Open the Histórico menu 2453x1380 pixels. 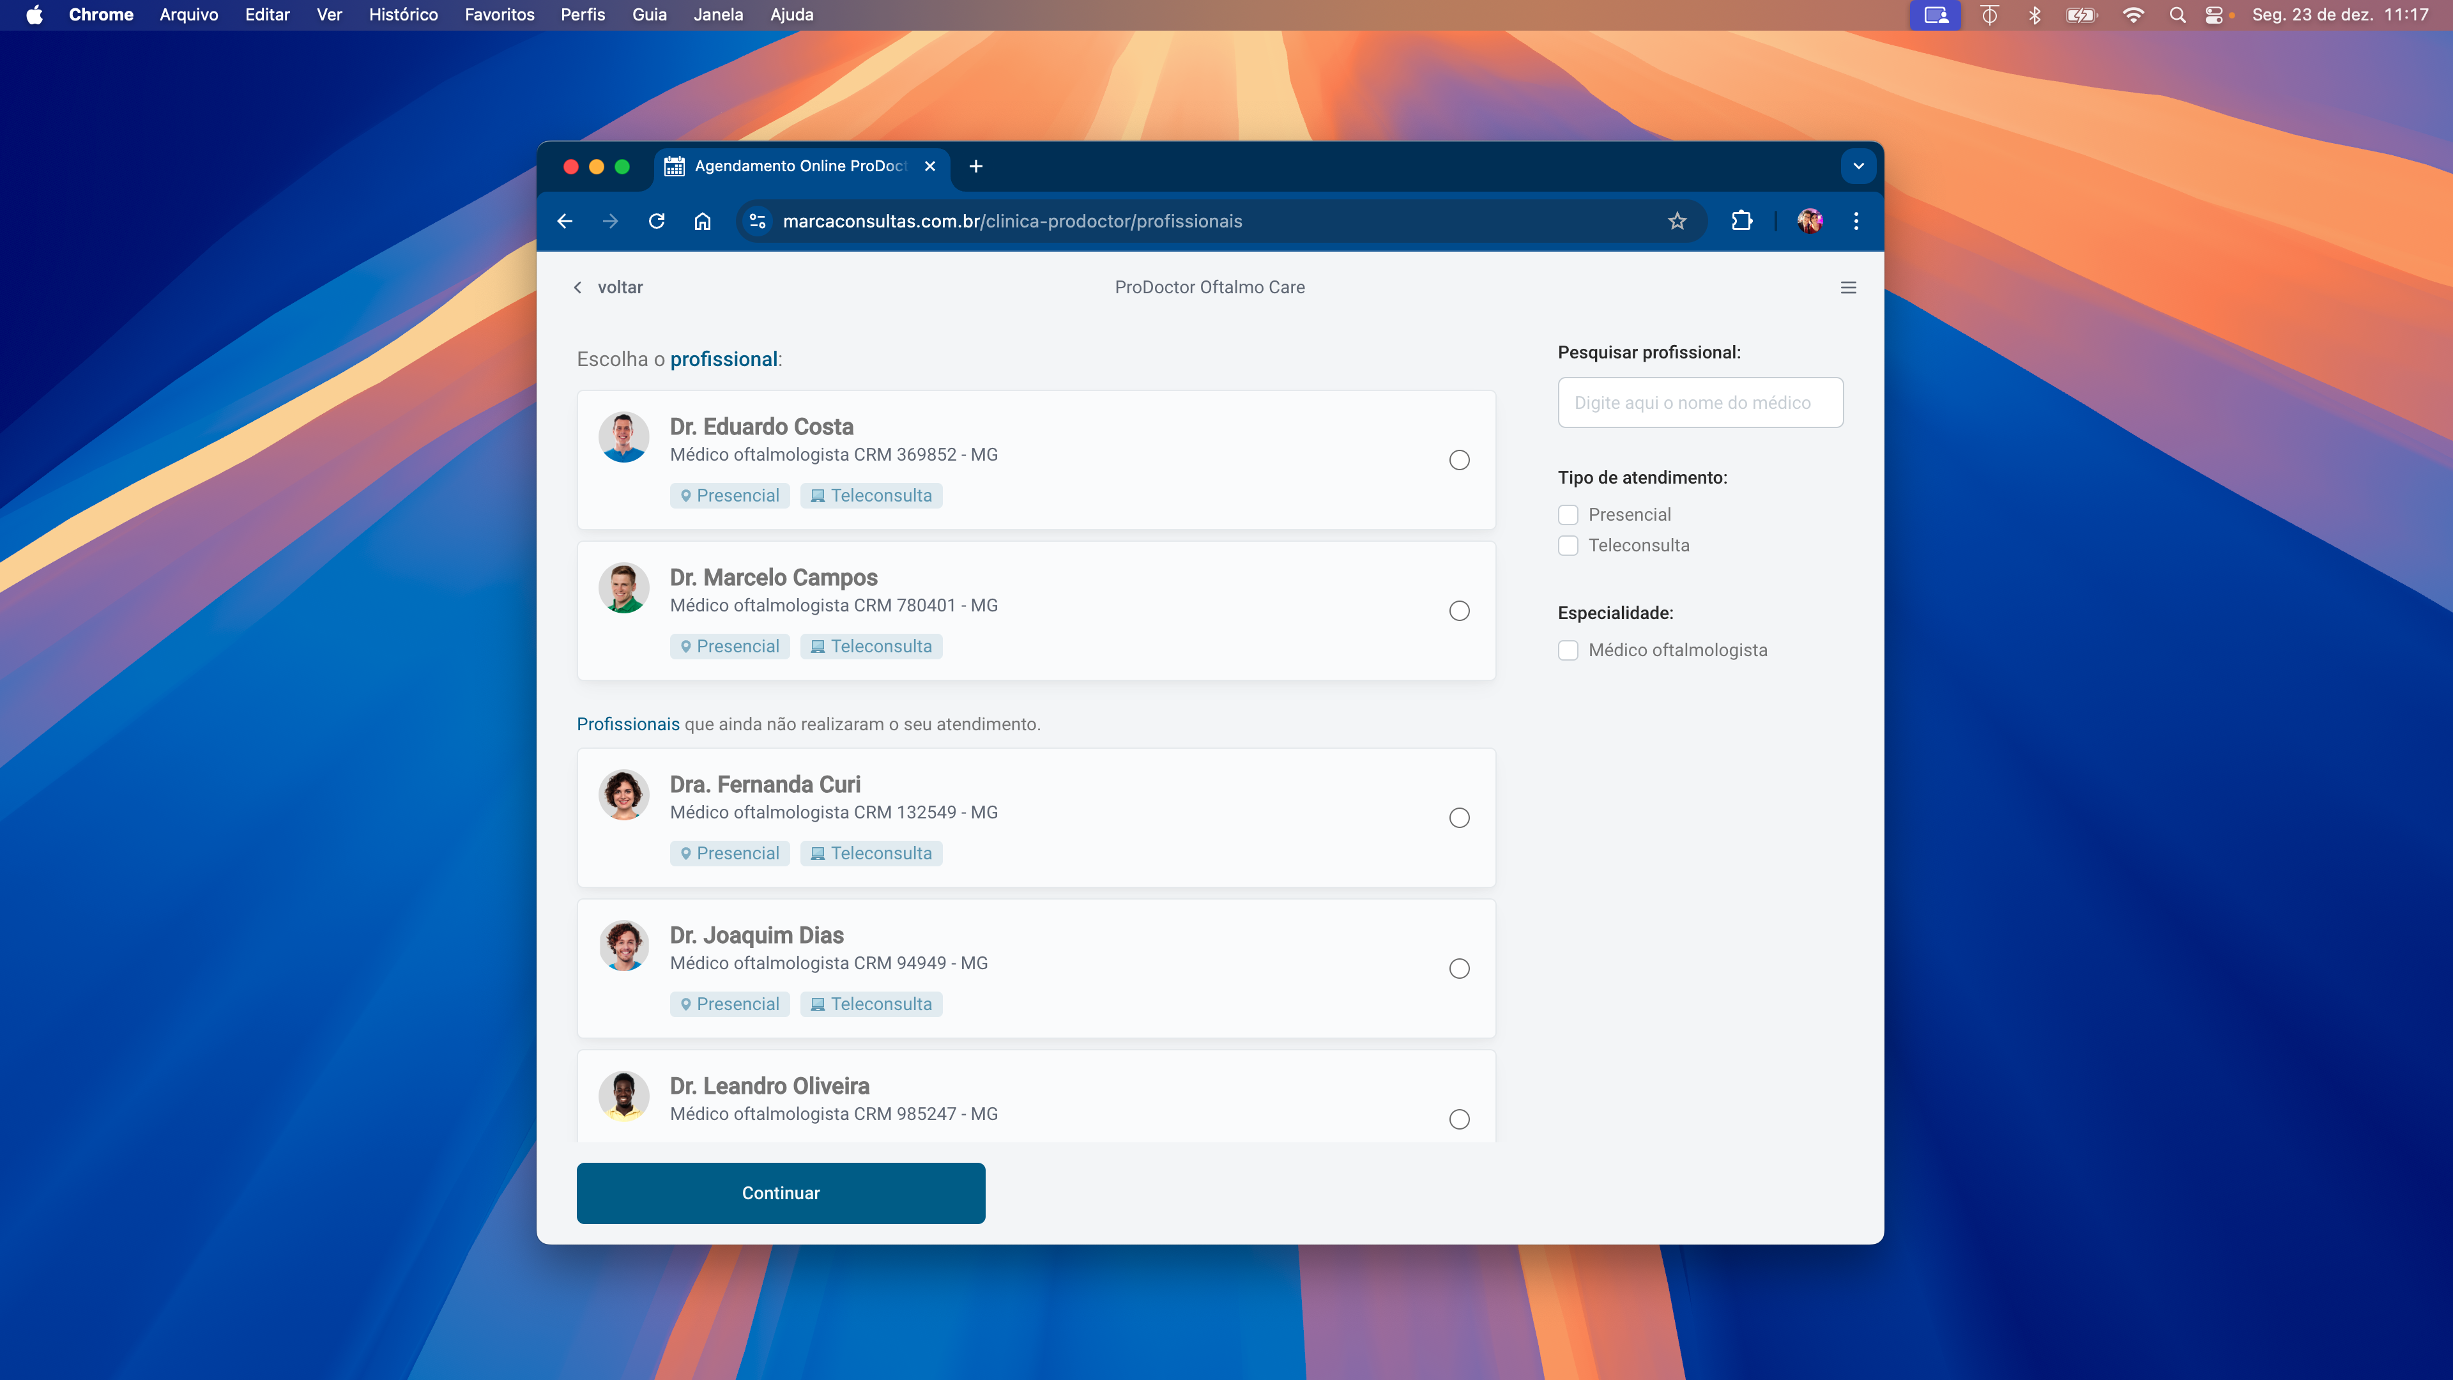coord(403,14)
